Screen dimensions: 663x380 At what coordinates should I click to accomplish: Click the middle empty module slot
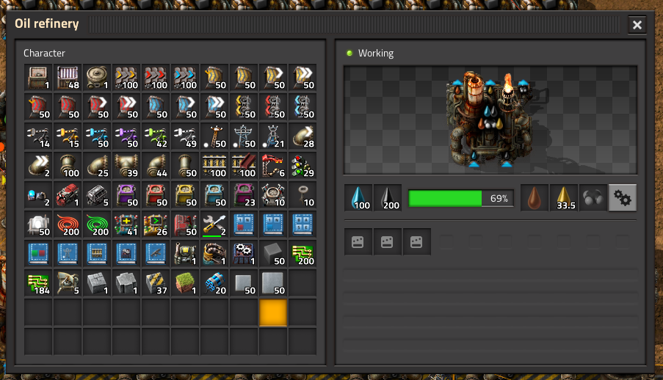(x=388, y=242)
